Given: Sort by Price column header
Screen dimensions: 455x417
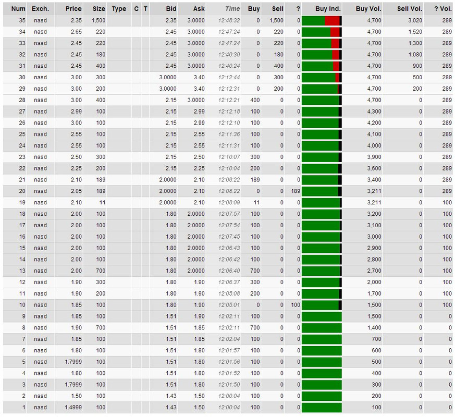Looking at the screenshot, I should [73, 9].
